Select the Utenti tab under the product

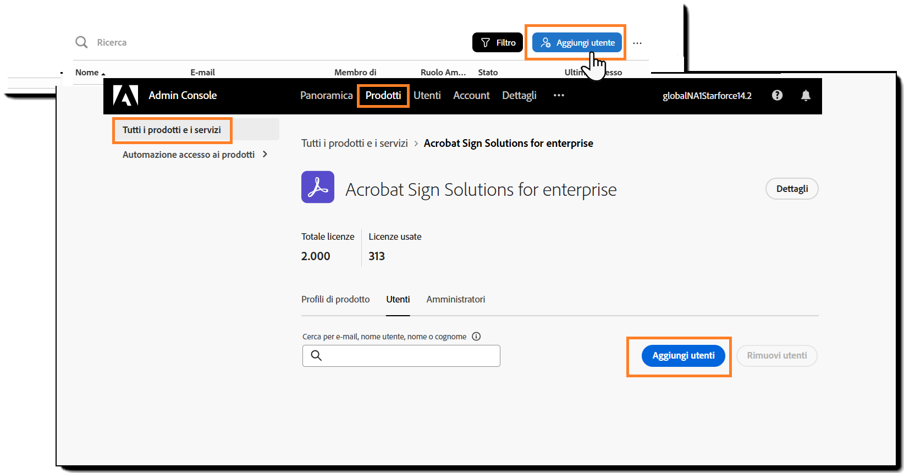398,299
